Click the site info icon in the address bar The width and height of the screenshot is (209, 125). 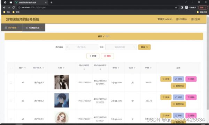pos(19,7)
